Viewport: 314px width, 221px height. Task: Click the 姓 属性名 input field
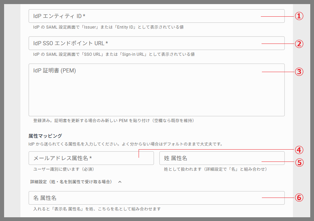click(222, 158)
